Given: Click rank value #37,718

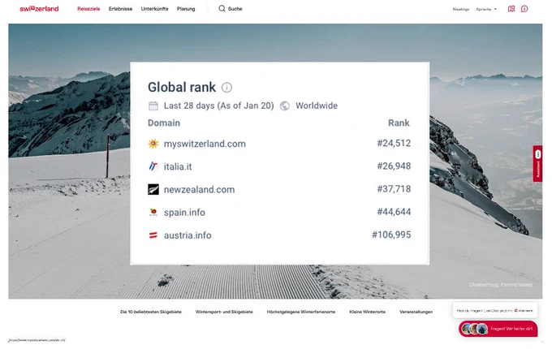Looking at the screenshot, I should pos(394,189).
